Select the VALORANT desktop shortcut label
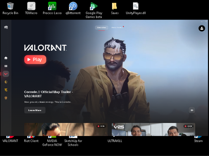 [x=10, y=141]
